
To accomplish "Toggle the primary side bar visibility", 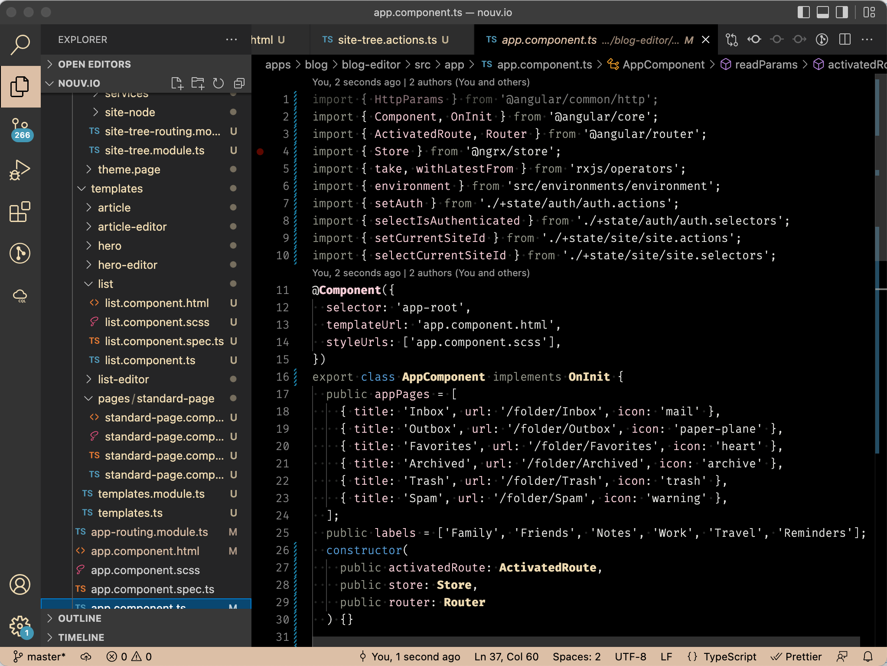I will [803, 12].
